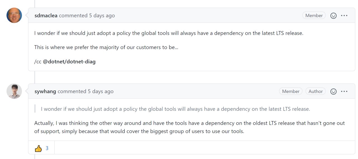
Task: Click the '5 days ago' timestamp on sdmaclea's comment
Action: tap(102, 16)
